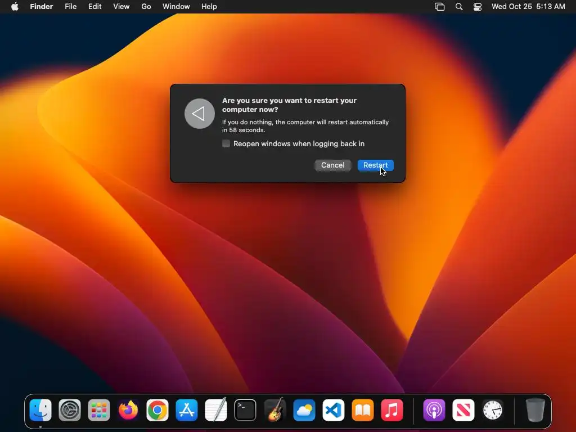Open the File menu
The image size is (576, 432).
pos(70,7)
